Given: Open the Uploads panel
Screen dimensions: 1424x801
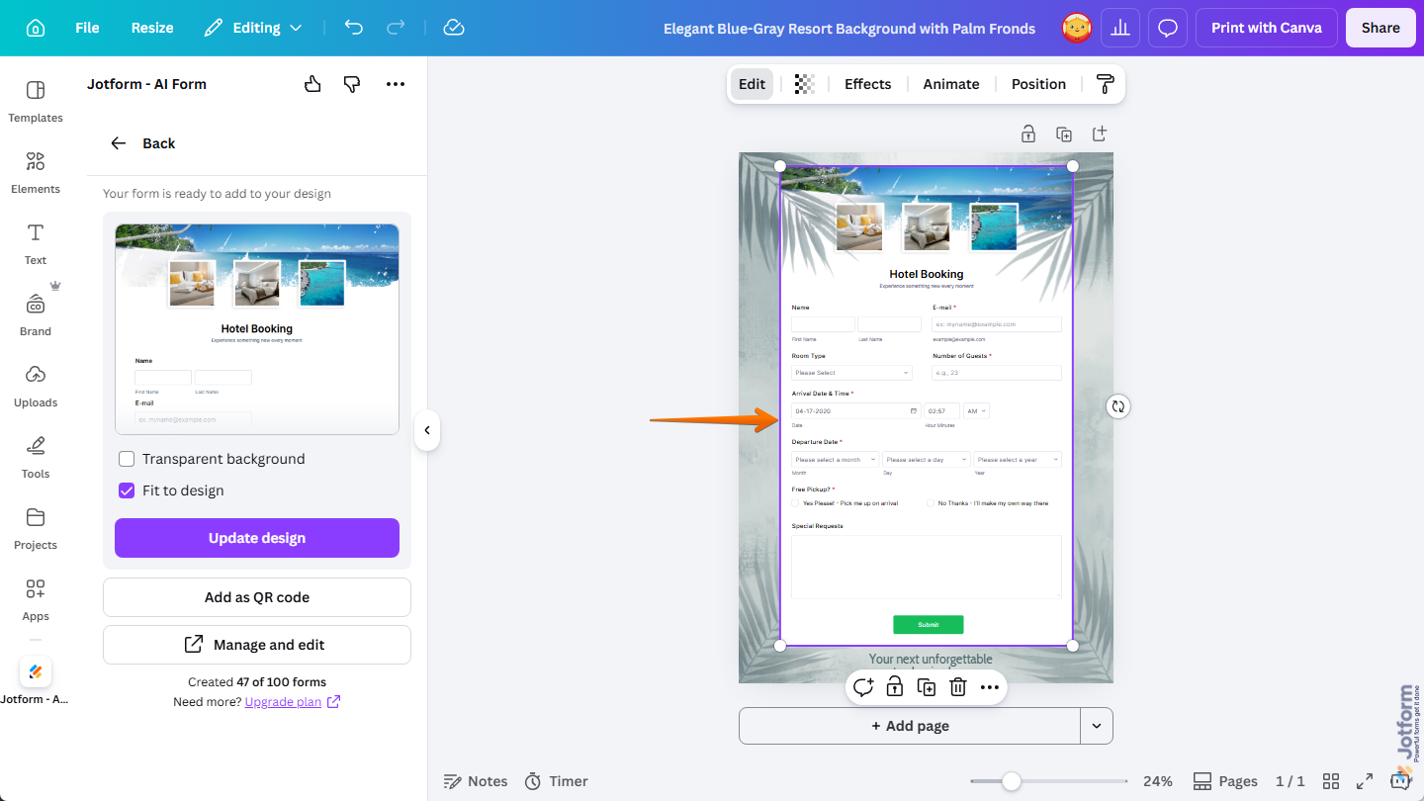Looking at the screenshot, I should coord(36,387).
